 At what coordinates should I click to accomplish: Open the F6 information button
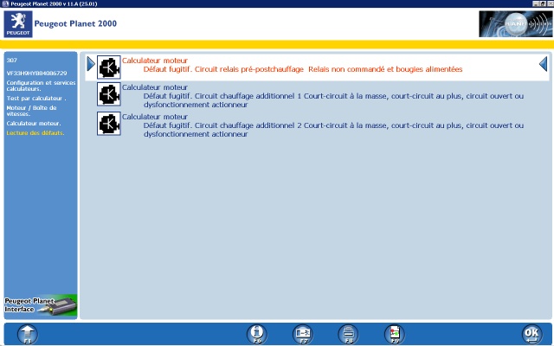257,334
